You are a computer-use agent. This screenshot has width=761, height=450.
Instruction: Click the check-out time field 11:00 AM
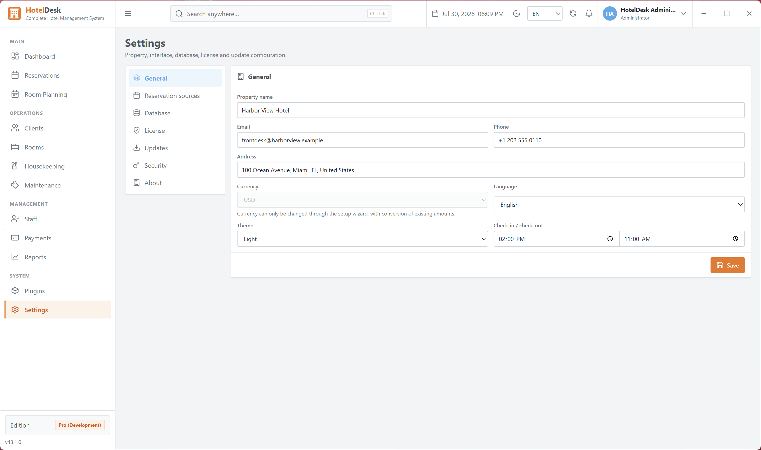(681, 239)
